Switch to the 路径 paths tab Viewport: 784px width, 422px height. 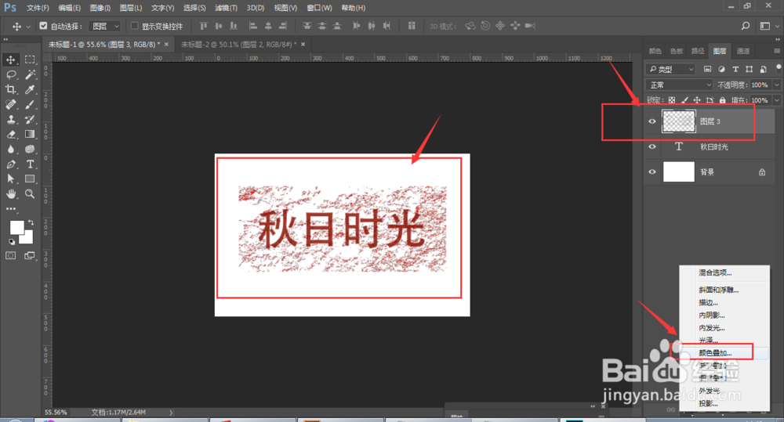click(x=698, y=51)
